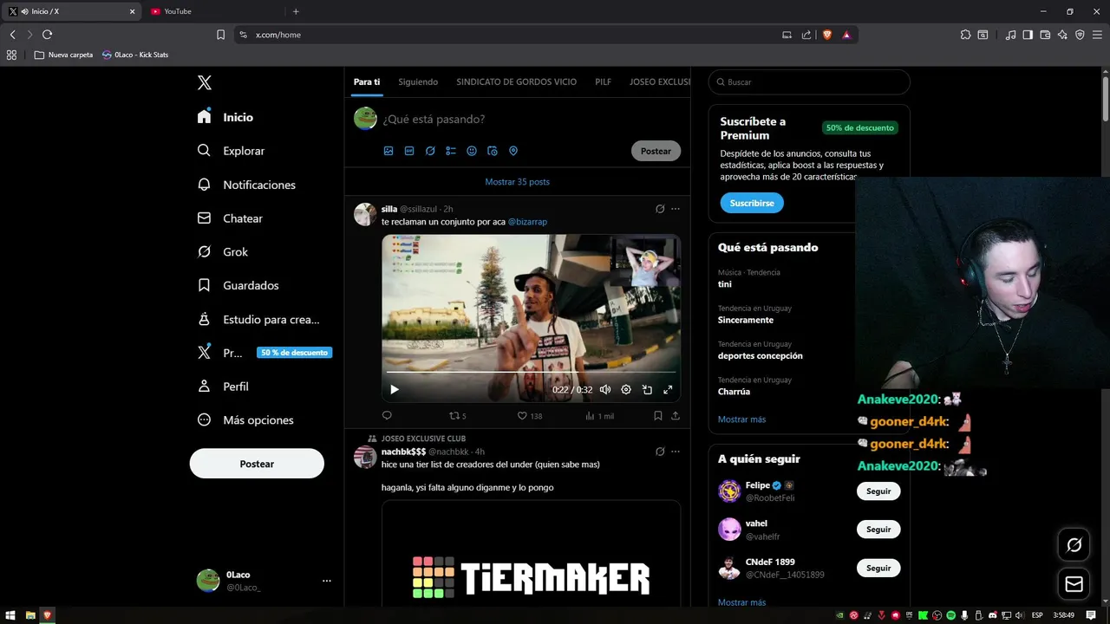Open Brave Shields icon in address bar
Viewport: 1110px width, 624px height.
pyautogui.click(x=827, y=35)
